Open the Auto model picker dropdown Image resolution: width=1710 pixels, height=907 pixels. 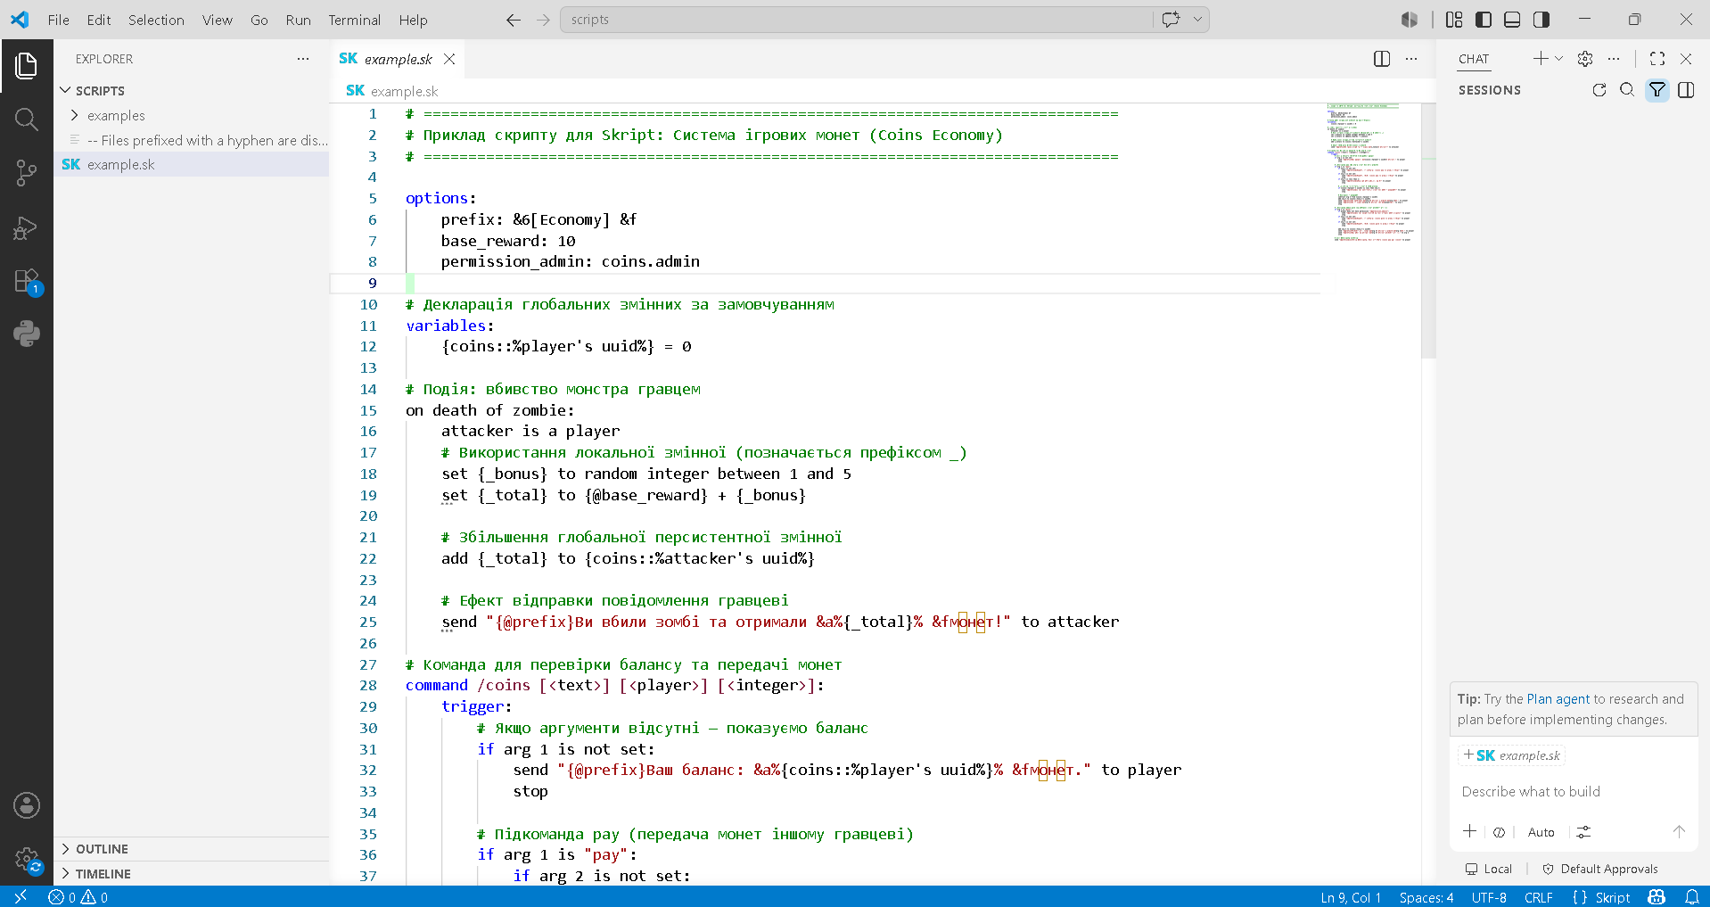(x=1541, y=832)
